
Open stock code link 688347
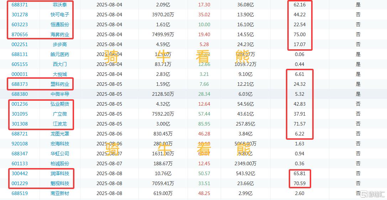[20, 154]
